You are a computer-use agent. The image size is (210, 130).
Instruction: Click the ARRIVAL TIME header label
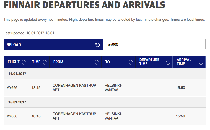click(x=184, y=62)
